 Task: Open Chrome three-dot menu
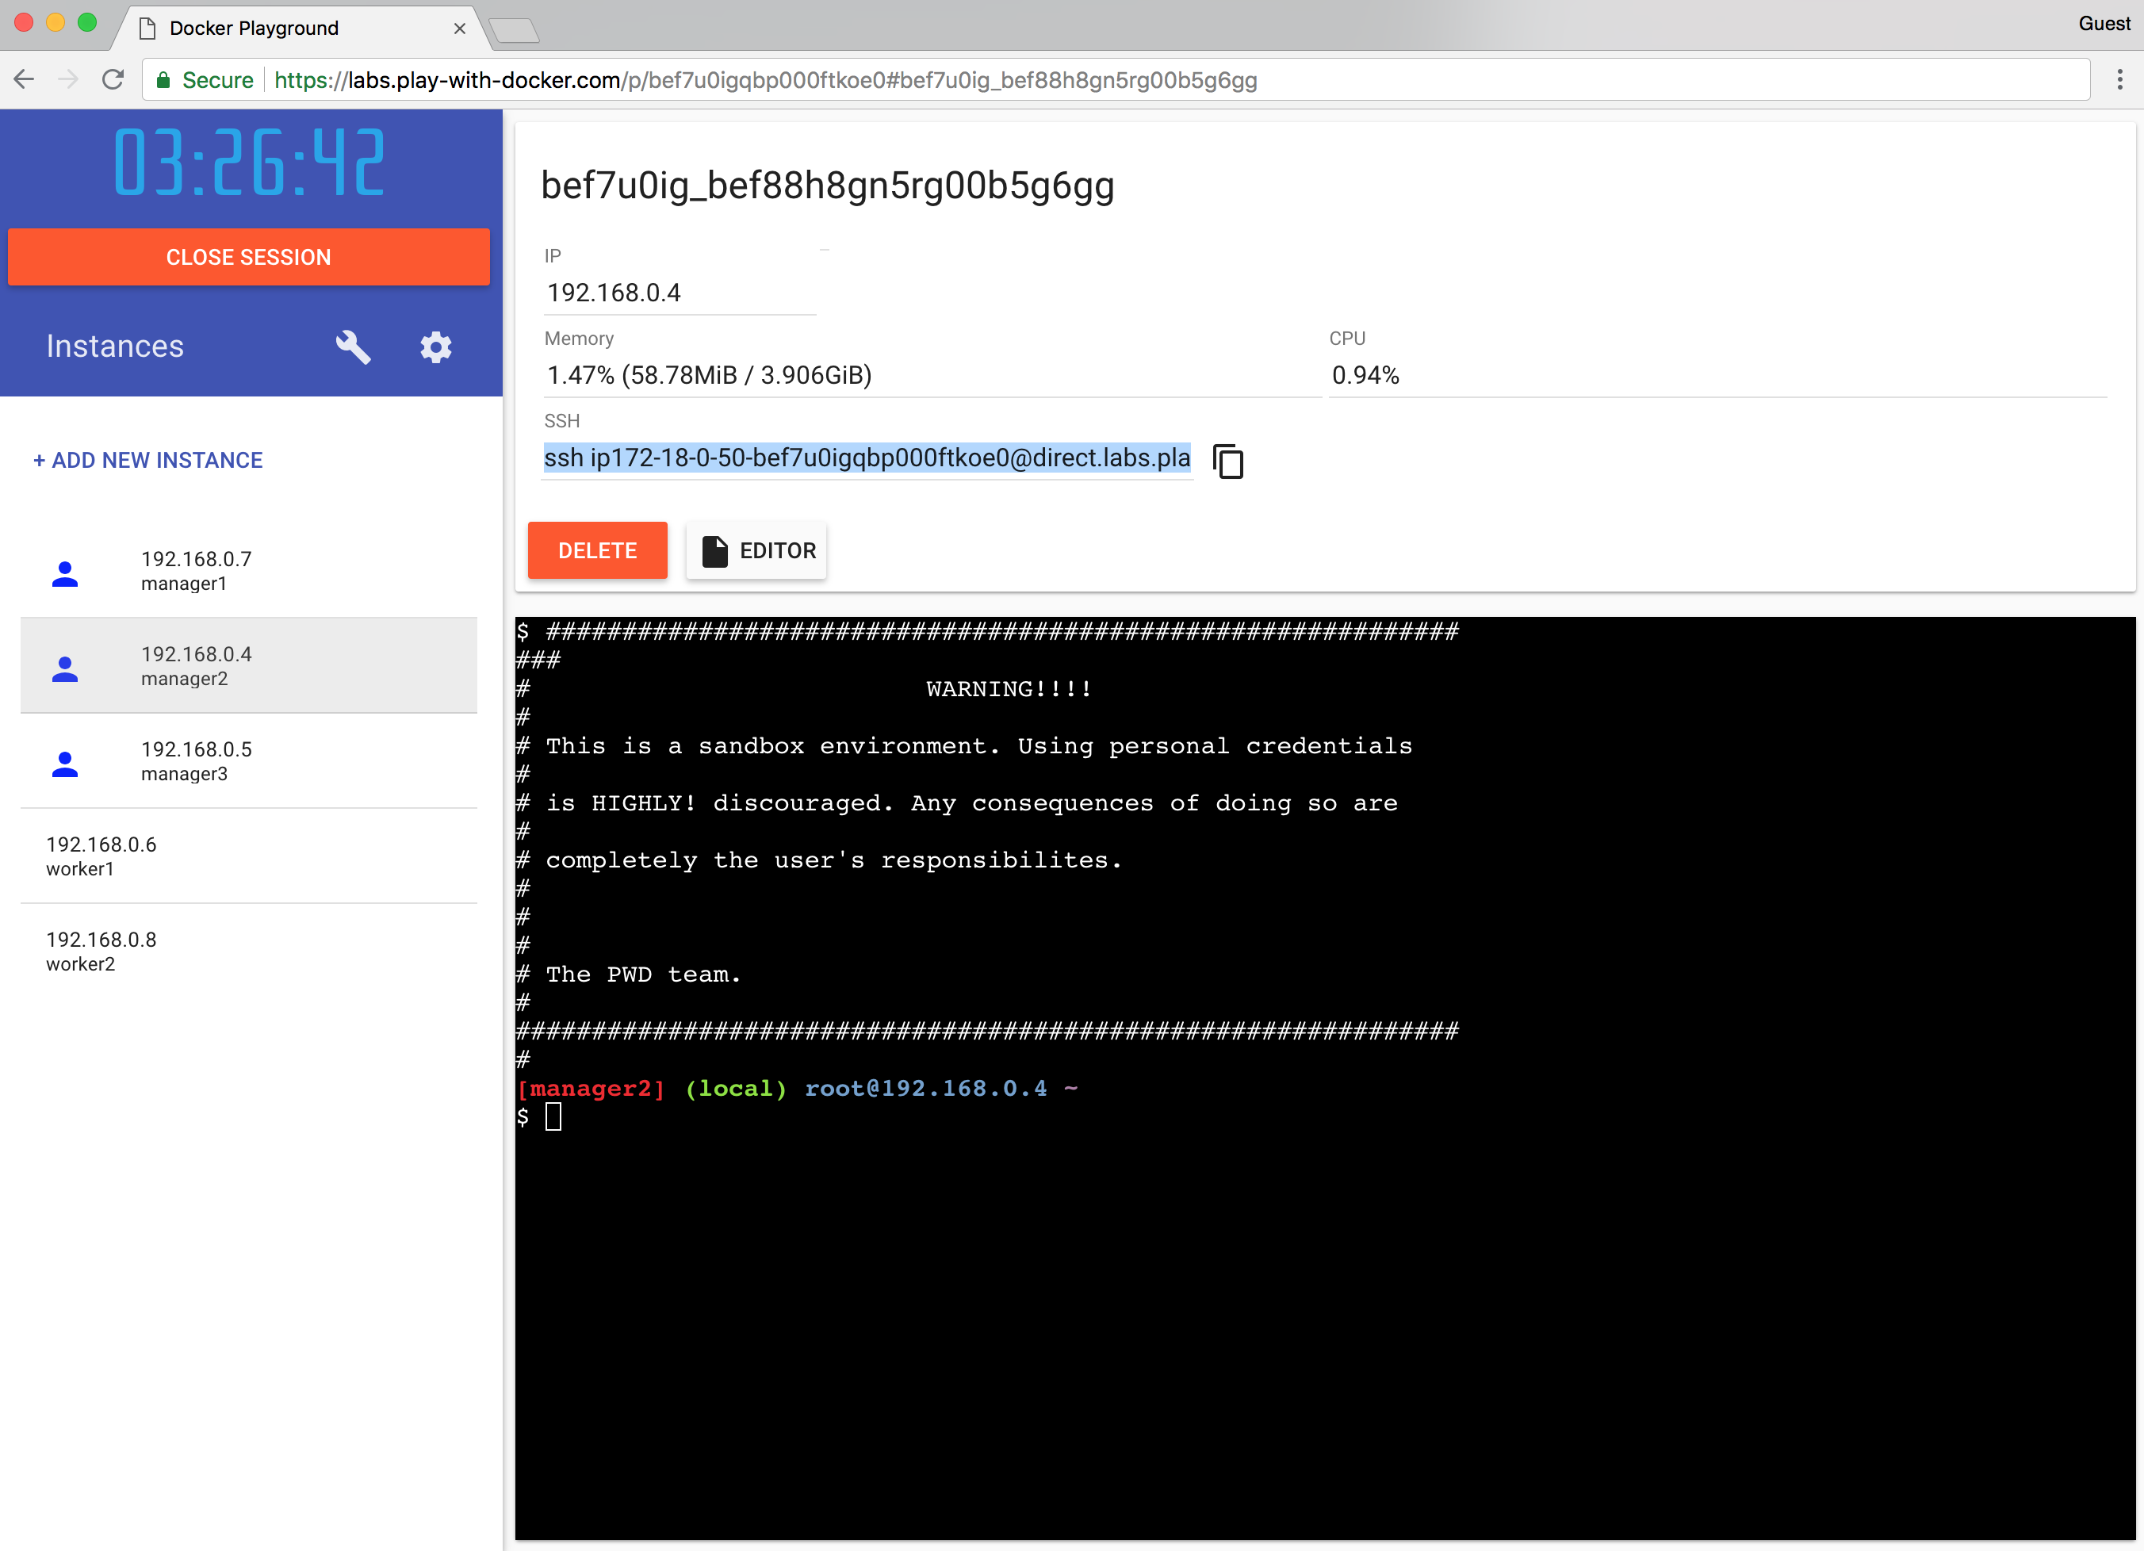point(2119,79)
